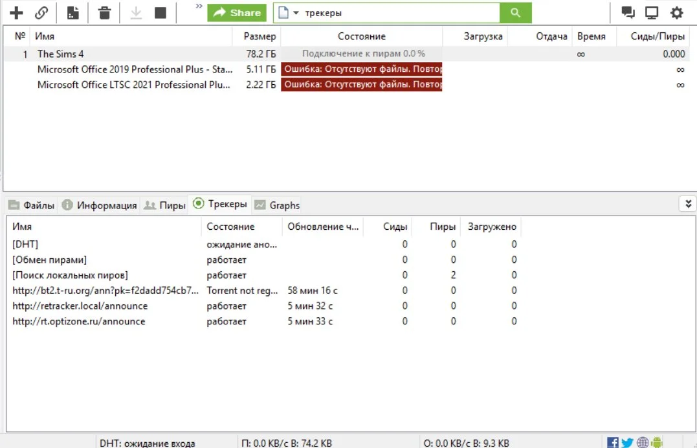Switch to the Graphs tab
The height and width of the screenshot is (448, 697).
(277, 205)
